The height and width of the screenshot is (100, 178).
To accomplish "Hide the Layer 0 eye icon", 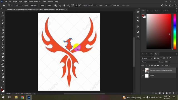I will 143,76.
